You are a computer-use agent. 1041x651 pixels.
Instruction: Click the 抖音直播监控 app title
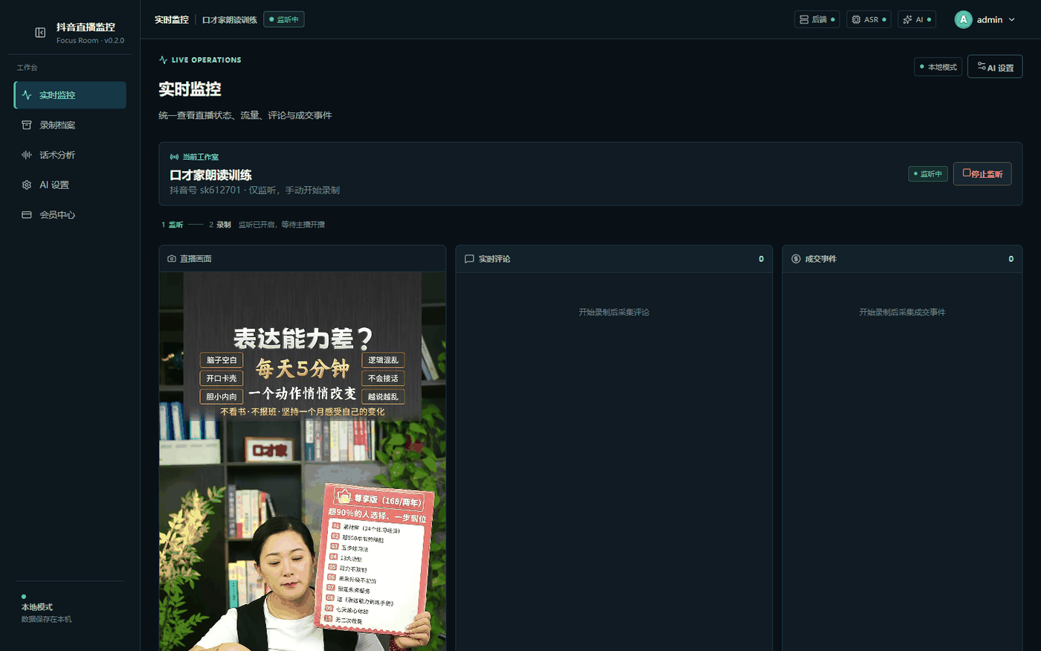[x=86, y=28]
